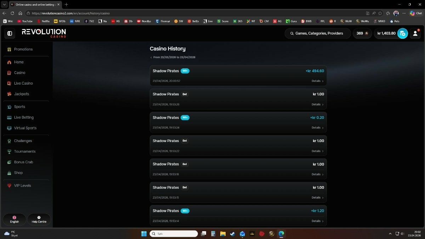The height and width of the screenshot is (239, 425).
Task: Open Promotions gift icon in sidebar
Action: tap(9, 49)
